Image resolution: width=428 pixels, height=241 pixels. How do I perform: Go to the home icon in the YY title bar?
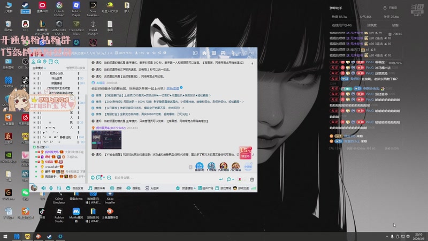pos(204,53)
